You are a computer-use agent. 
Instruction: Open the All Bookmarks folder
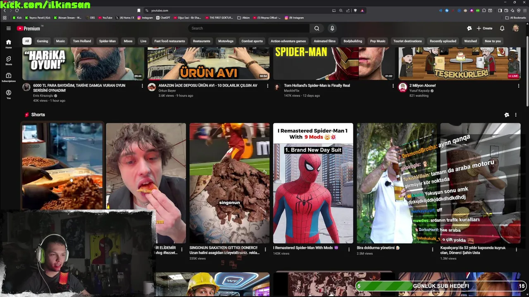(515, 18)
